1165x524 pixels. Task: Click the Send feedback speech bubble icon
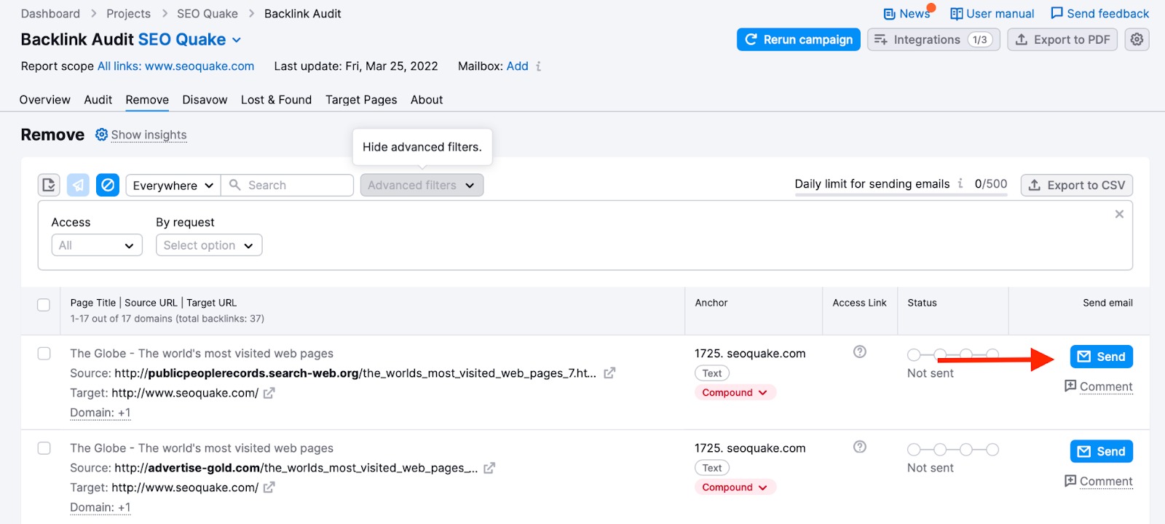click(x=1057, y=13)
